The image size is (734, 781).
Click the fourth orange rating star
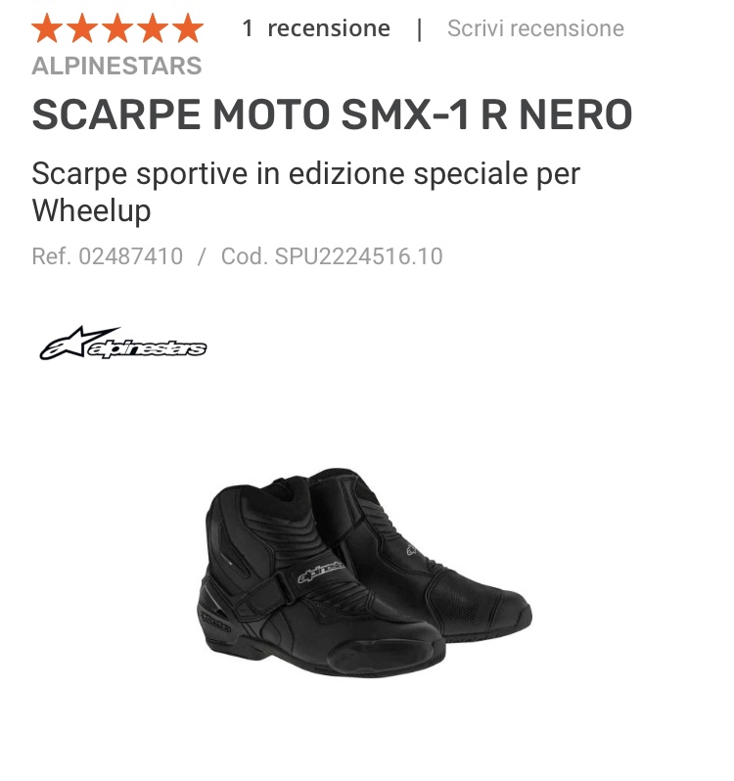coord(153,28)
